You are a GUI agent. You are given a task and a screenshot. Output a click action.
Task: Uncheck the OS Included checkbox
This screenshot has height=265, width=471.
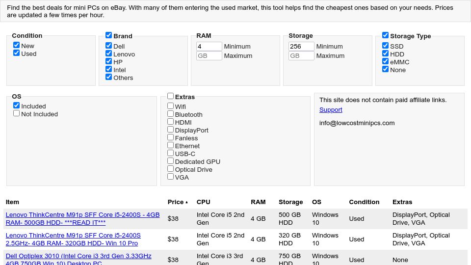[x=17, y=106]
